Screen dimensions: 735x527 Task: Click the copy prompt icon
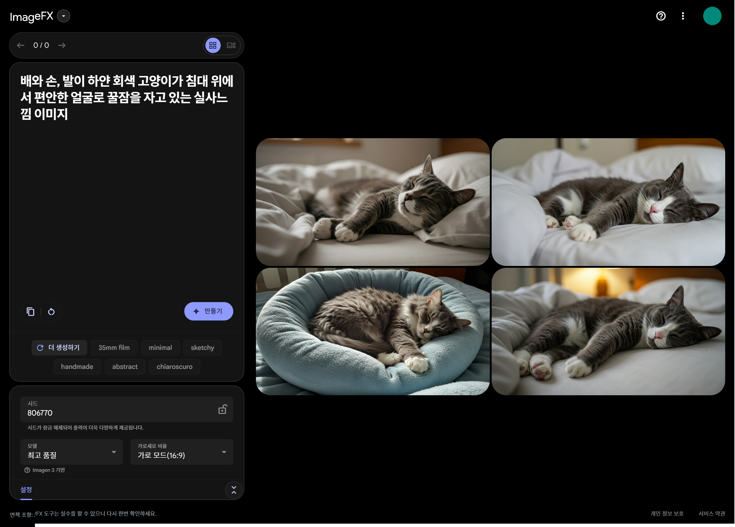point(31,312)
